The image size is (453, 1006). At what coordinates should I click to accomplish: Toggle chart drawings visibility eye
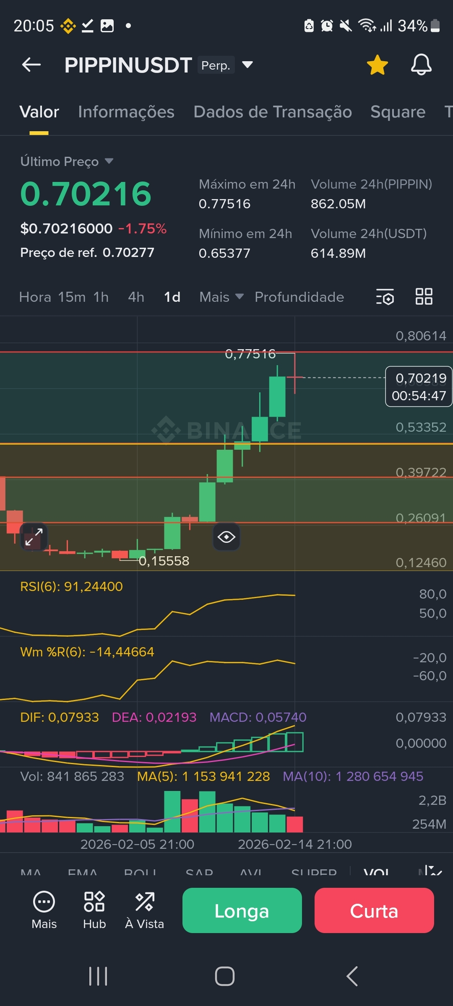(x=226, y=537)
